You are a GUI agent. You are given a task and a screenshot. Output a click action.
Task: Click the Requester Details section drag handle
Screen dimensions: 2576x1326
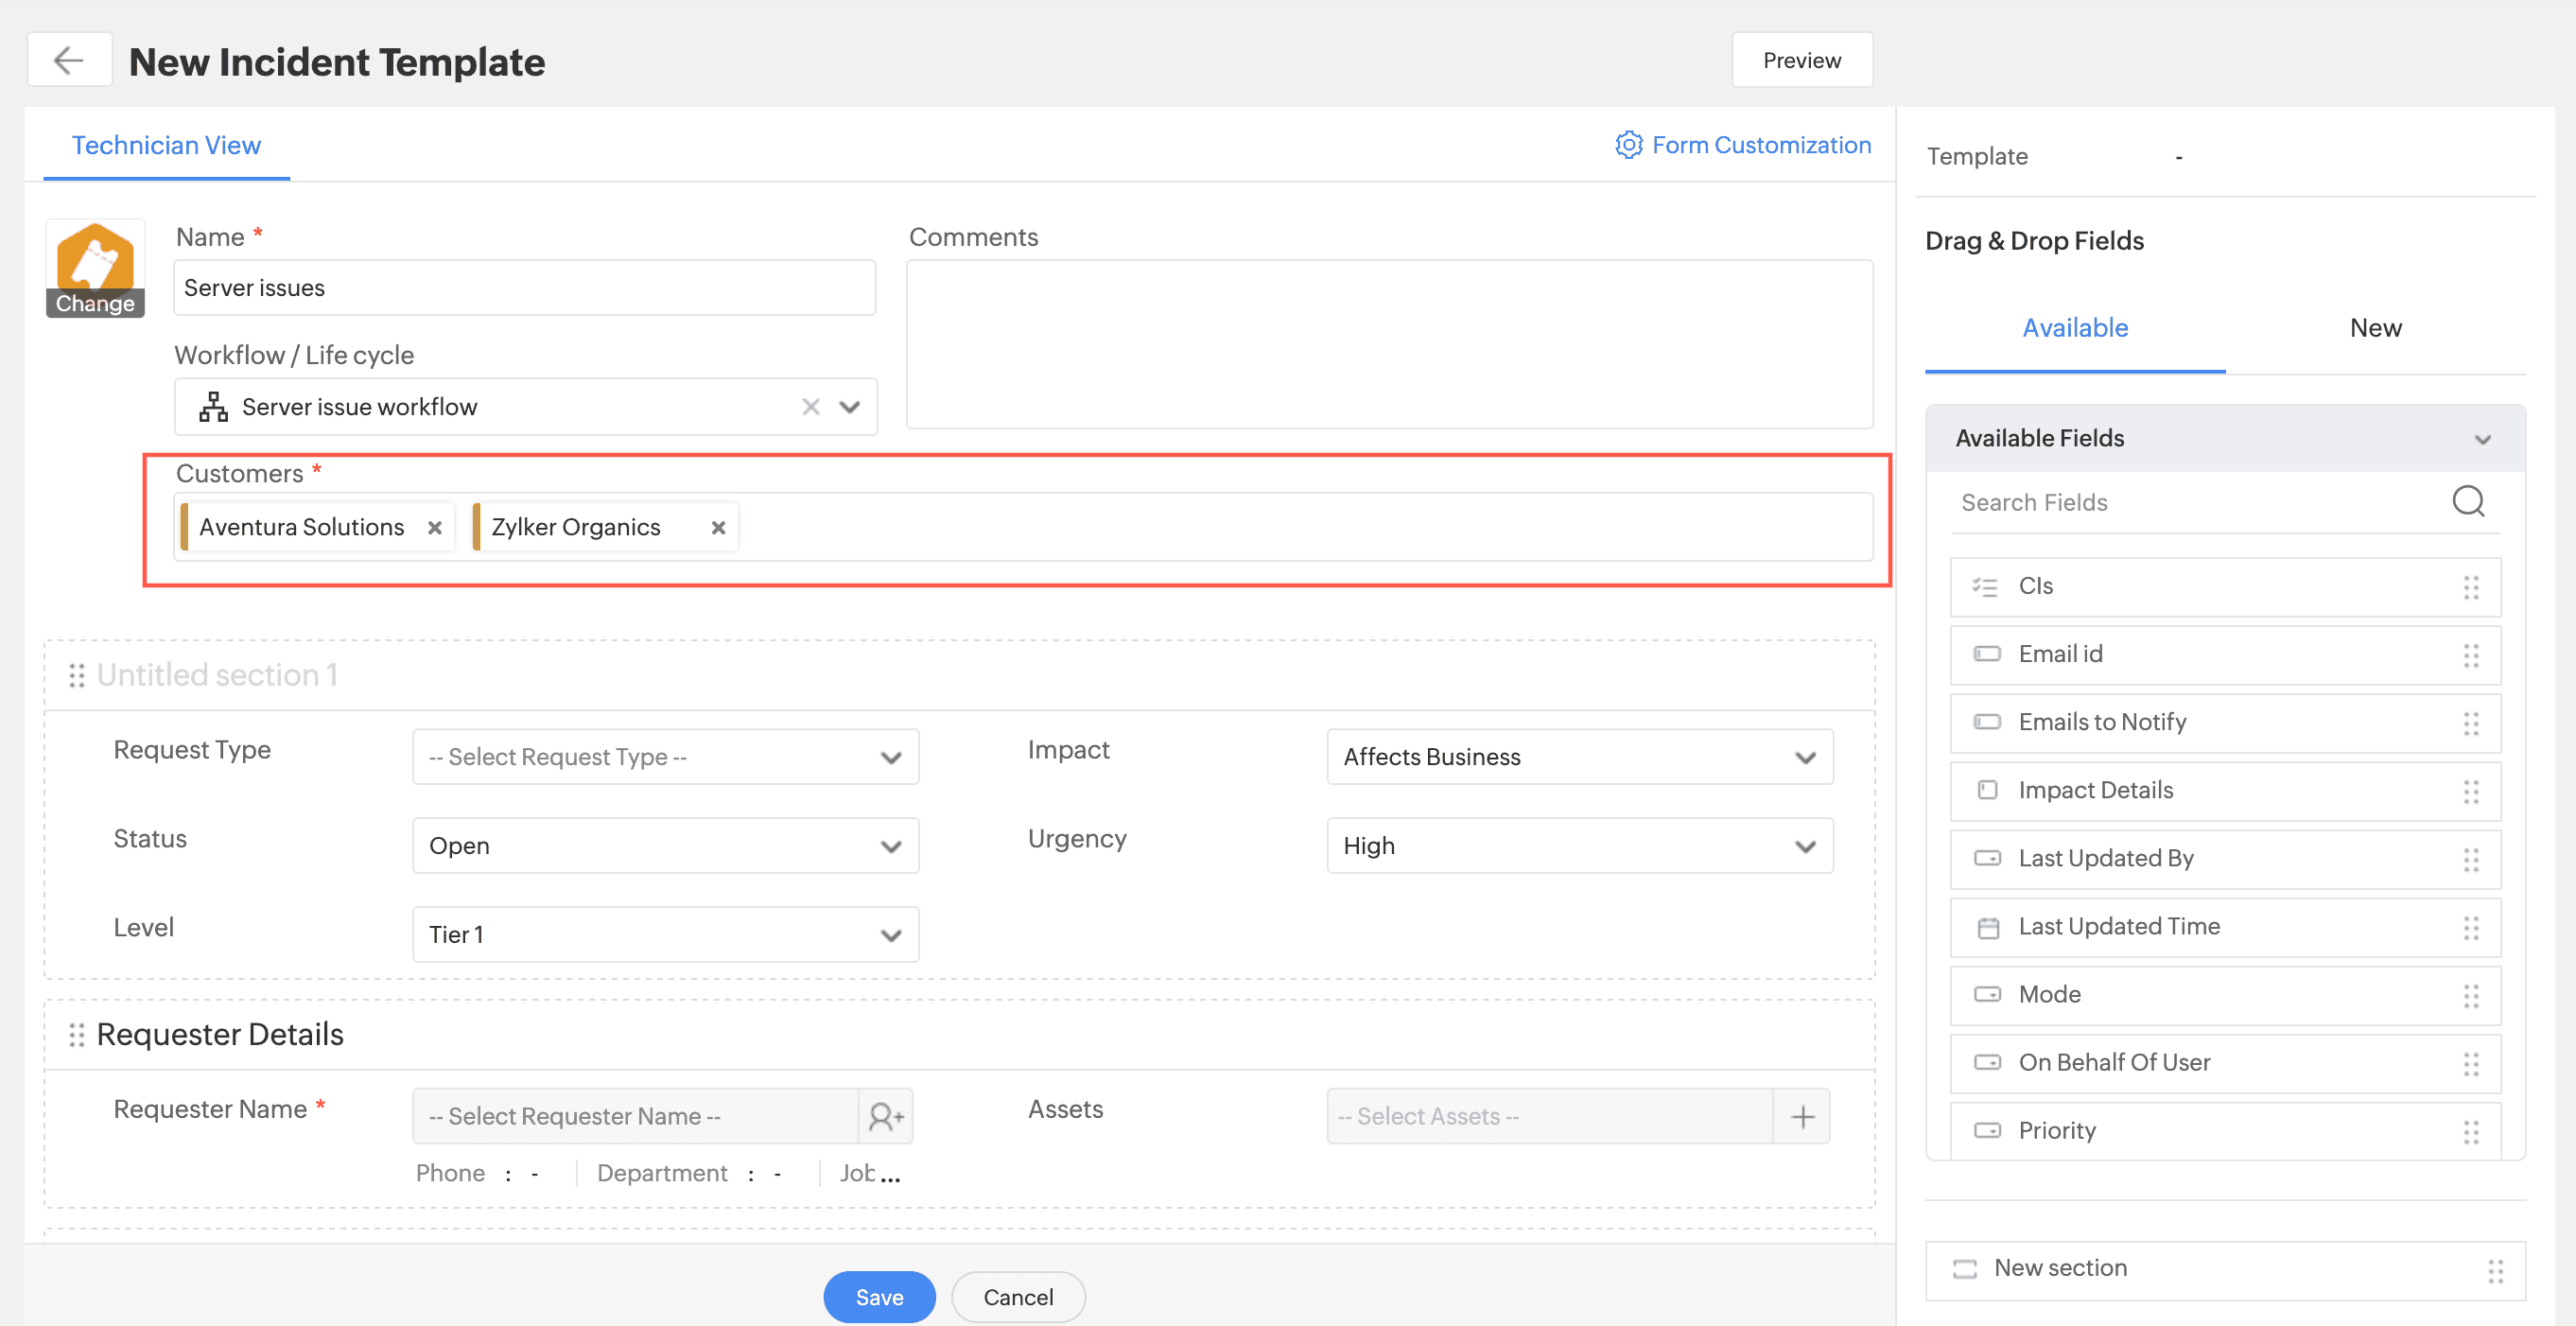coord(76,1034)
